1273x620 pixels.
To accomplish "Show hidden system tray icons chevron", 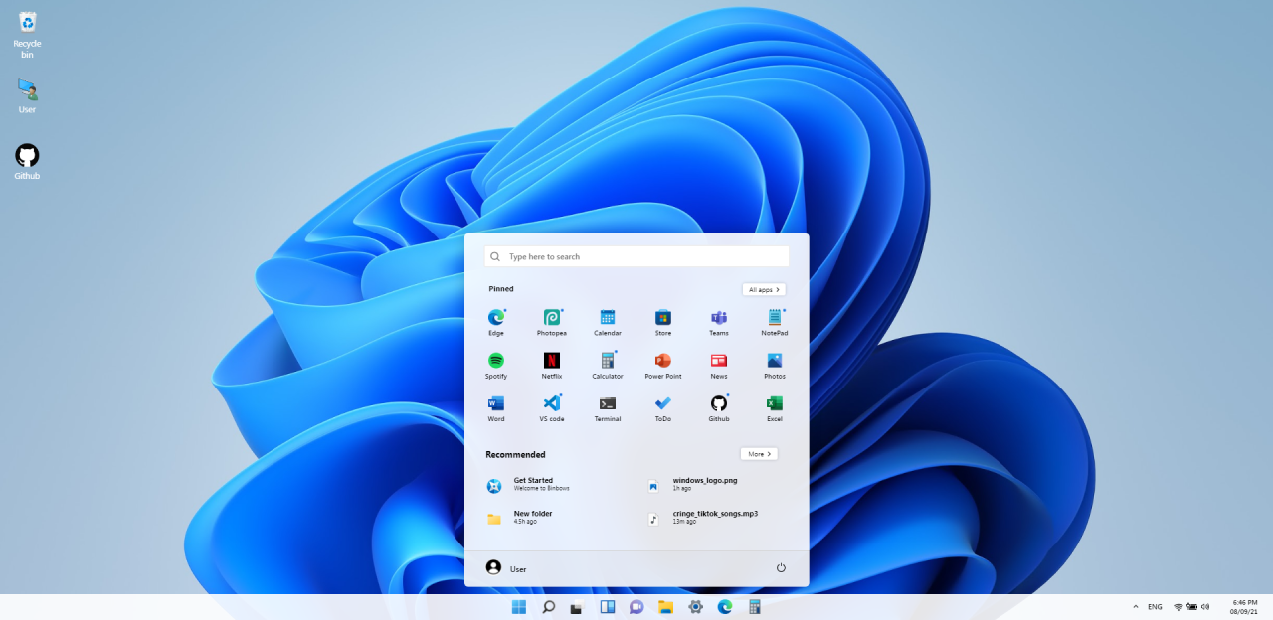I will 1135,606.
